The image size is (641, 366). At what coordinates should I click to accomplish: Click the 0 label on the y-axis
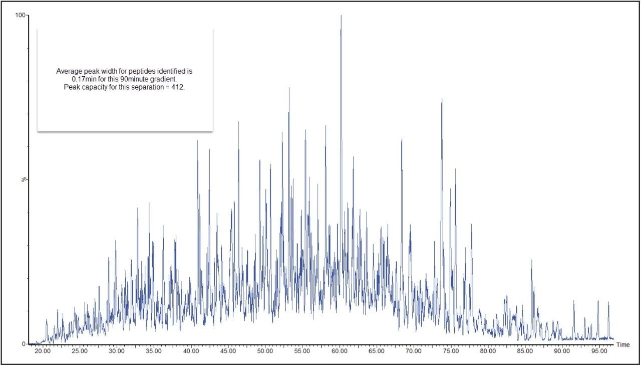24,344
